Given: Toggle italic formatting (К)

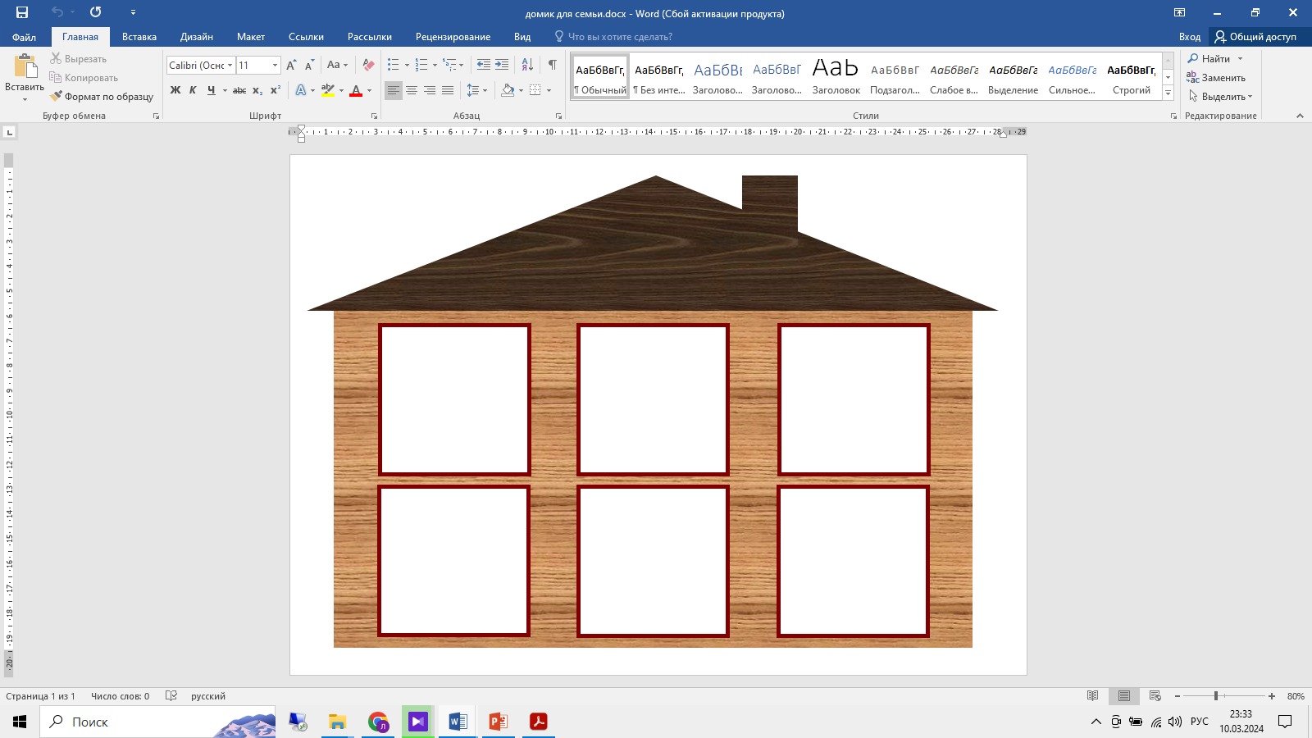Looking at the screenshot, I should tap(193, 90).
